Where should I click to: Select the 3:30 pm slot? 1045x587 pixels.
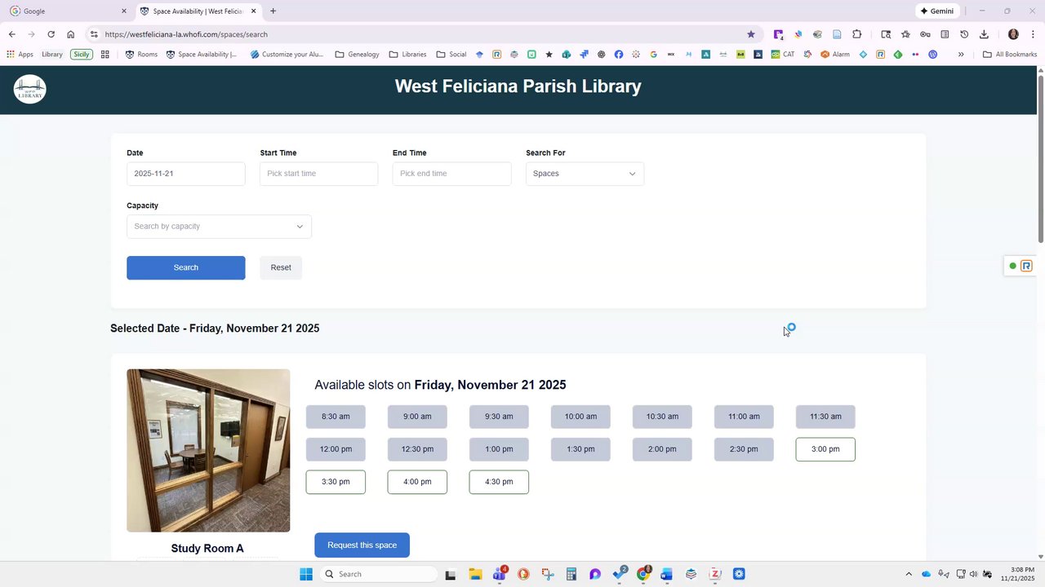coord(336,482)
